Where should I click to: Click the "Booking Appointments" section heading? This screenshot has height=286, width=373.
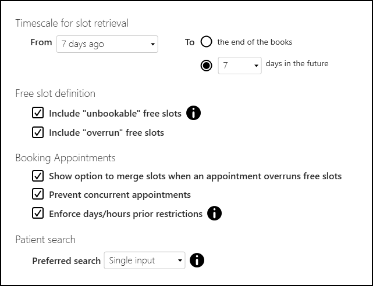65,158
